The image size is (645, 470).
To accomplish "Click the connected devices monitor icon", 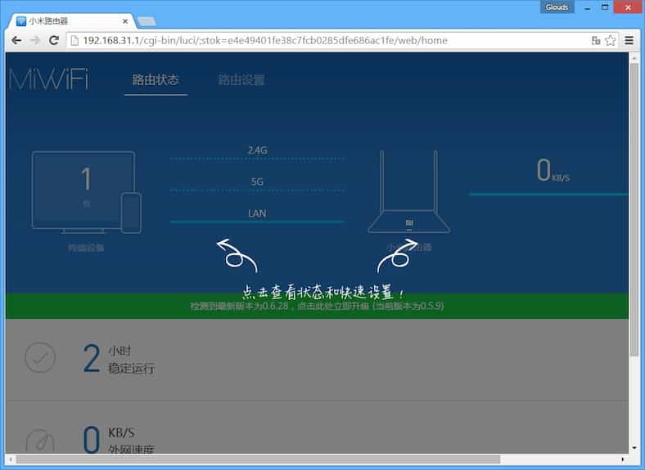I will (83, 190).
